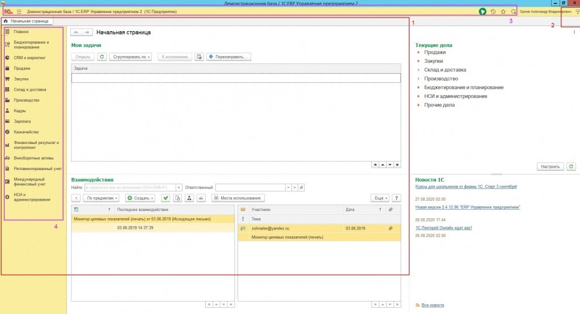Expand Производство in Текущие дела

pos(418,79)
